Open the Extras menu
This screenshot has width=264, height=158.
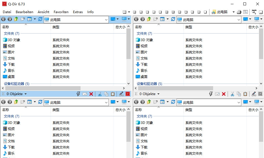(78, 12)
